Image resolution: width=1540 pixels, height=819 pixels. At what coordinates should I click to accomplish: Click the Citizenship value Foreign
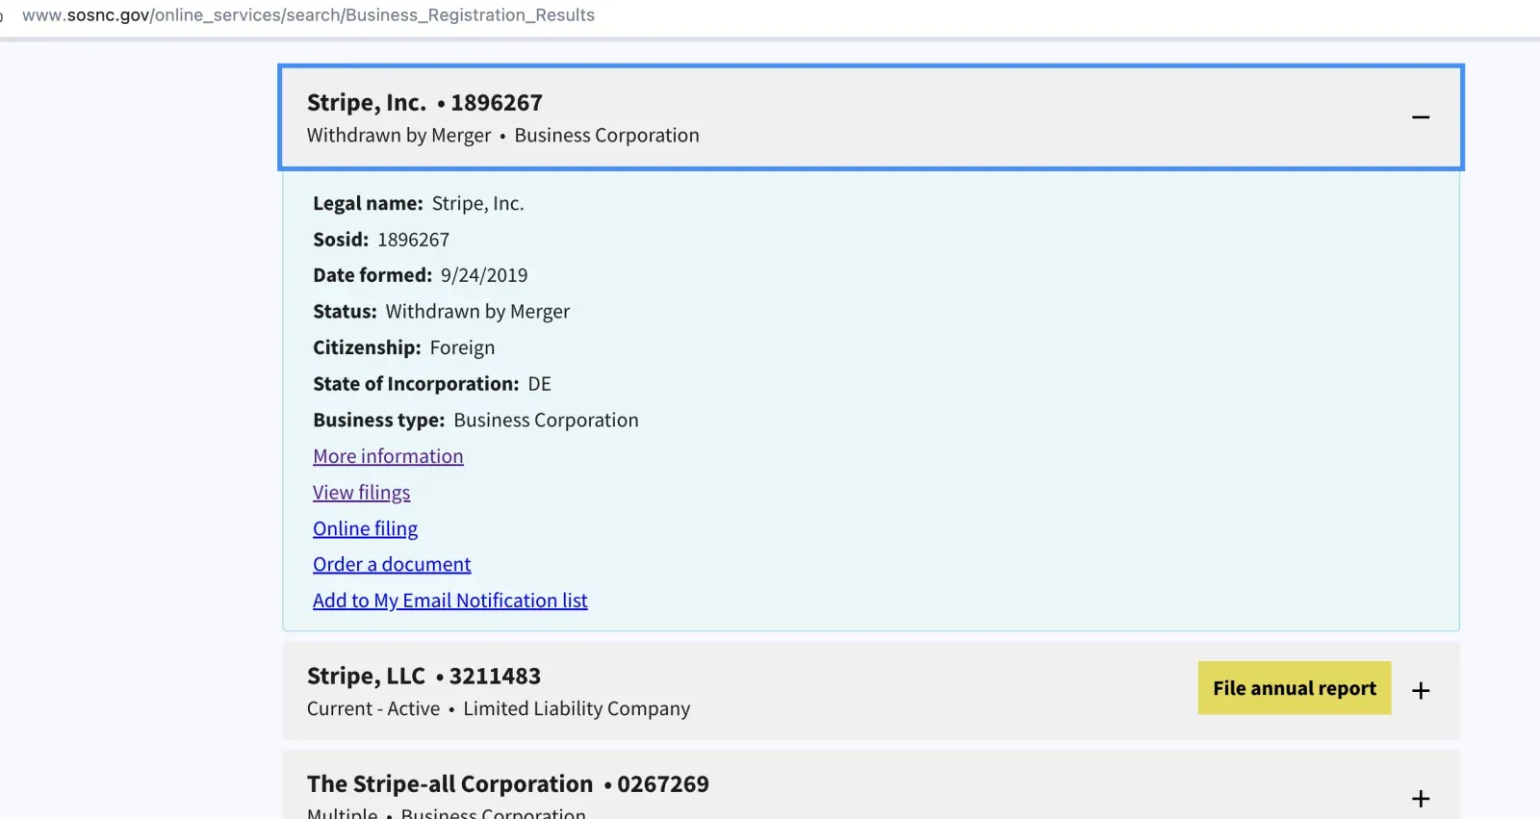click(x=462, y=347)
